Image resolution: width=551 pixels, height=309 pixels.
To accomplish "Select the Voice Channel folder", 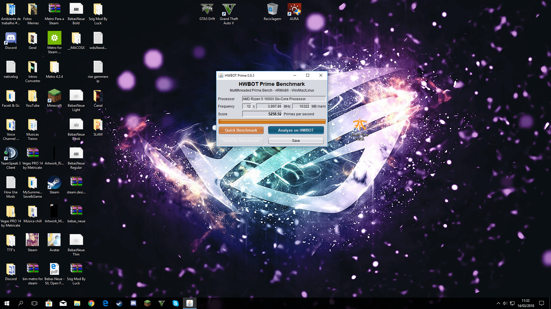I will coord(11,130).
